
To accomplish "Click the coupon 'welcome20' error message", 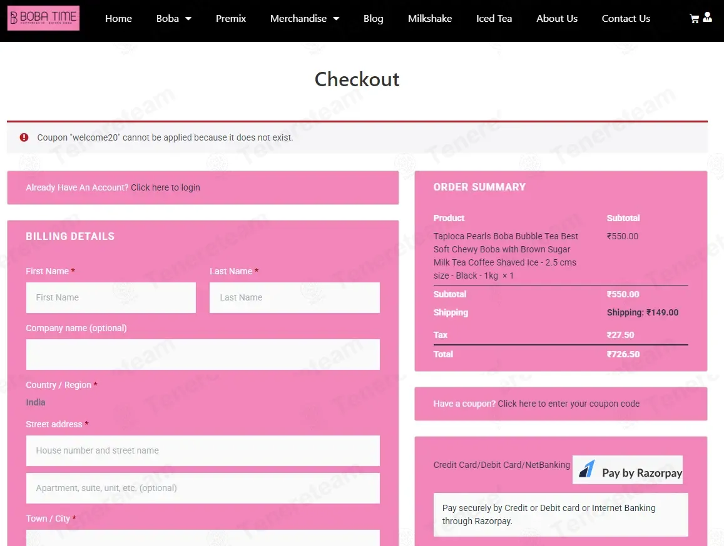I will pos(165,137).
